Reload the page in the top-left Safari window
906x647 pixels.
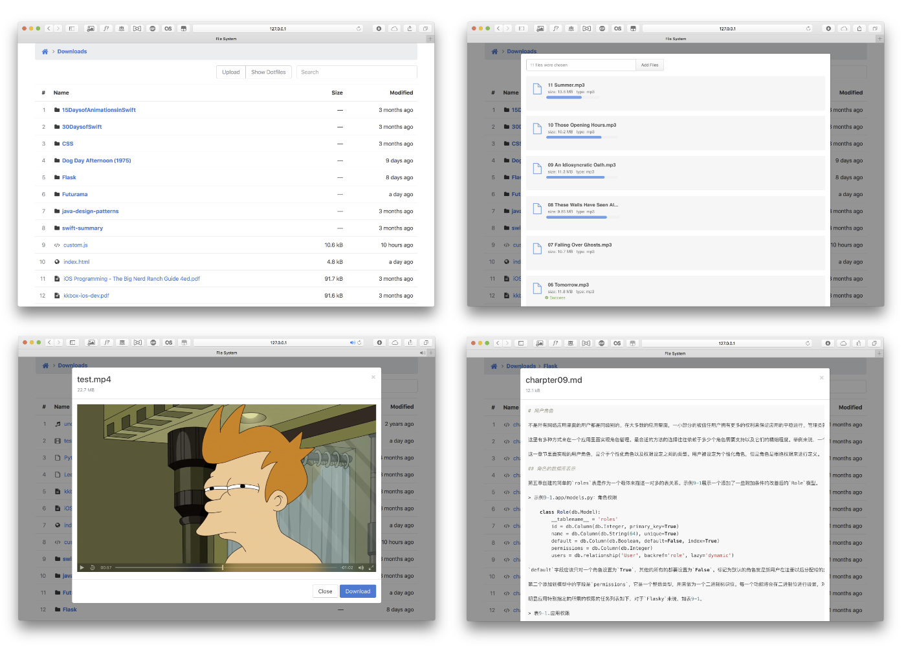pyautogui.click(x=359, y=28)
